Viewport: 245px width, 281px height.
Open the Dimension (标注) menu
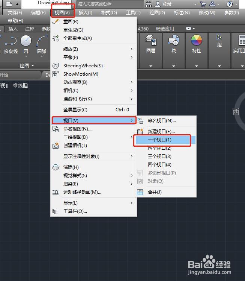[x=182, y=13]
